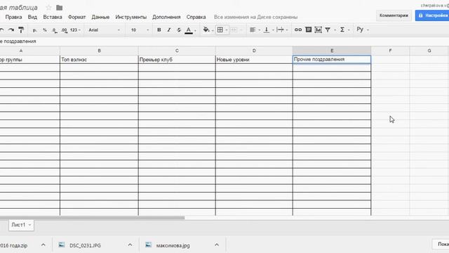Insert a comment icon
Image resolution: width=449 pixels, height=253 pixels.
coord(309,30)
